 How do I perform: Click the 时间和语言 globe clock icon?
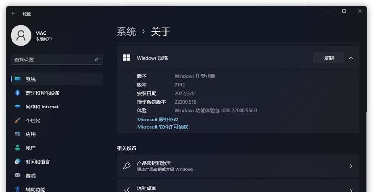tap(18, 162)
